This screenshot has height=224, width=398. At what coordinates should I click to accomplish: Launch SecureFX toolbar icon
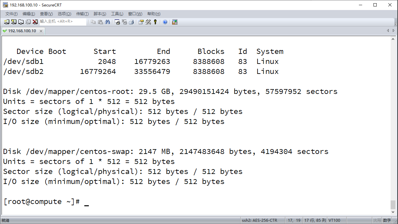[175, 22]
